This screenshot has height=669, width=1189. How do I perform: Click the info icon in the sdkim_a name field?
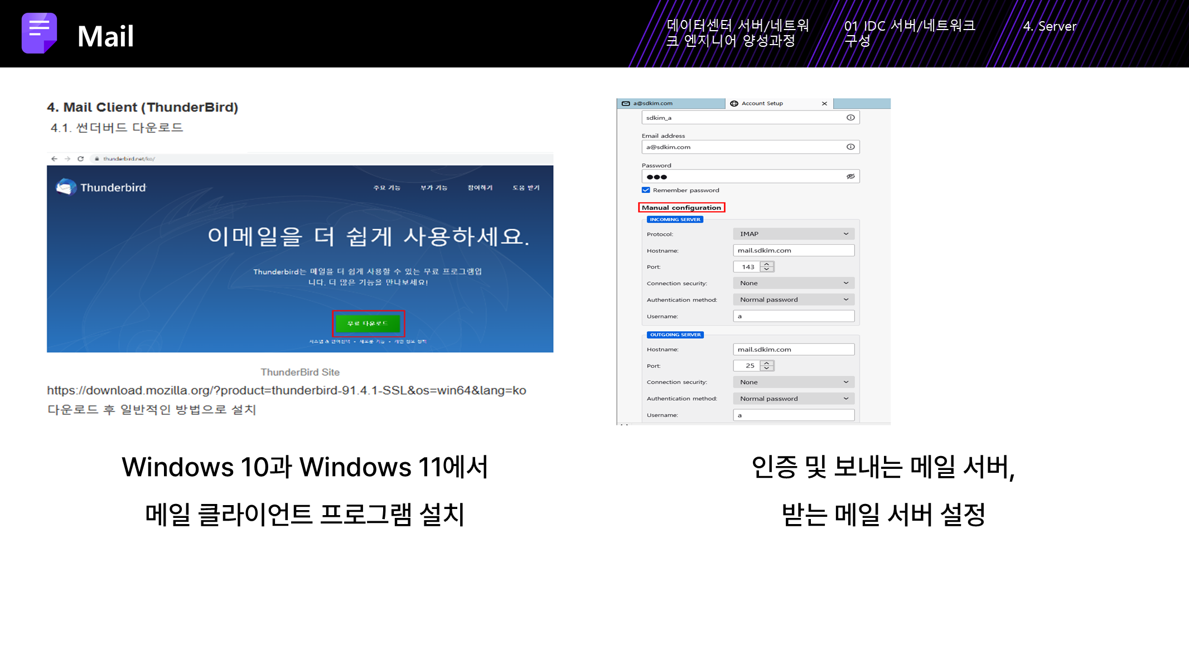[850, 118]
